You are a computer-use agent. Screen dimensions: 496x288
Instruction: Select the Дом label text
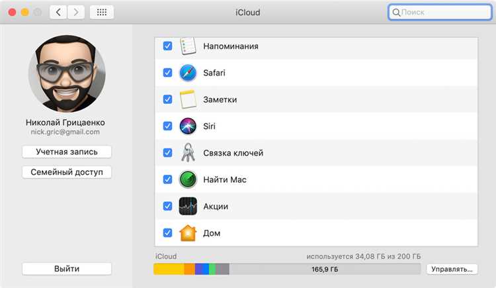tap(212, 233)
